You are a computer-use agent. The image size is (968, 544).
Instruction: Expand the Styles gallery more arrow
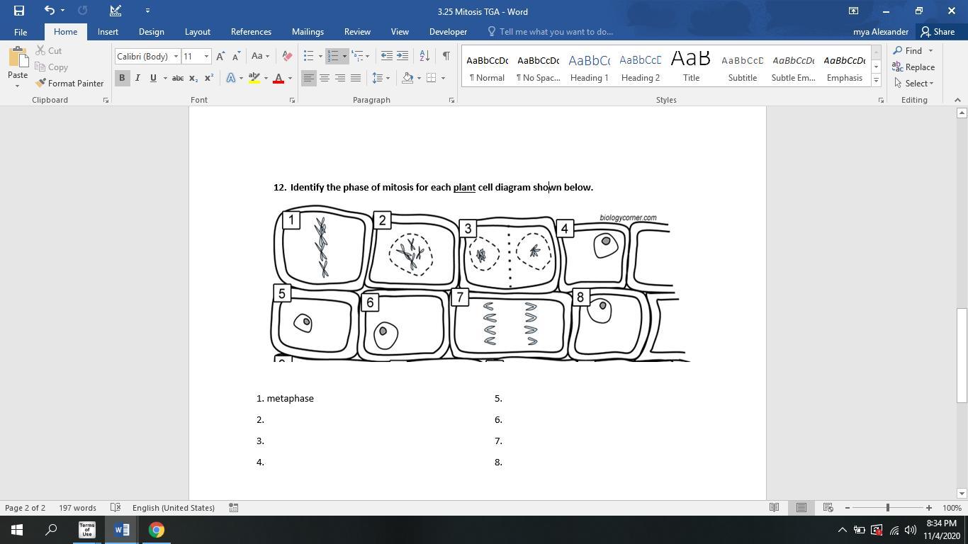tap(876, 81)
